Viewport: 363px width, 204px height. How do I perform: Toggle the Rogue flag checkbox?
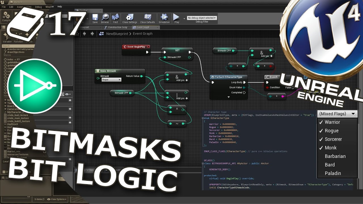pyautogui.click(x=321, y=131)
